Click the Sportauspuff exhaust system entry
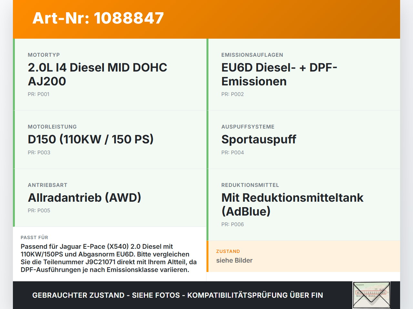Image resolution: width=413 pixels, height=309 pixels. 259,139
